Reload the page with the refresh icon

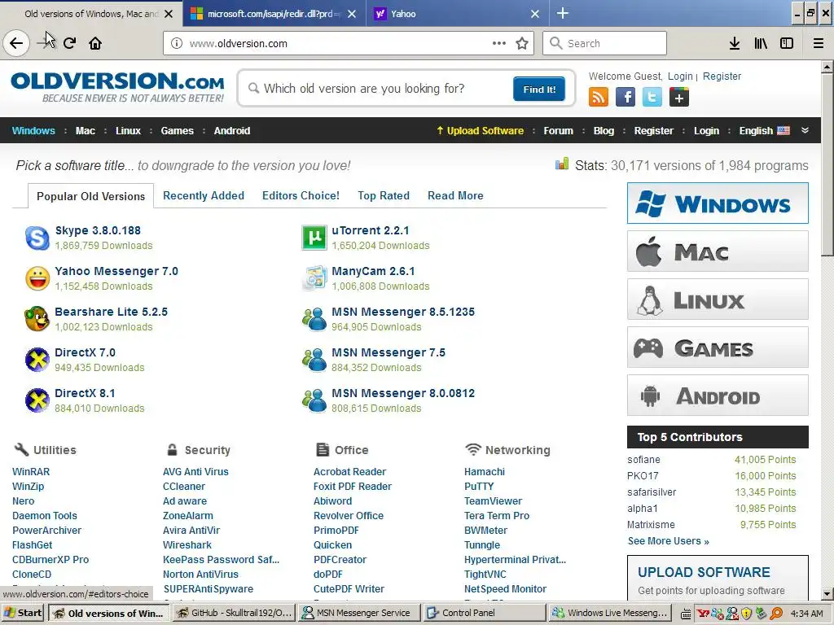click(70, 43)
